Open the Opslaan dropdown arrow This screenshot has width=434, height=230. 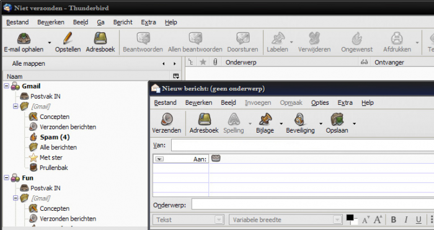tap(354, 124)
